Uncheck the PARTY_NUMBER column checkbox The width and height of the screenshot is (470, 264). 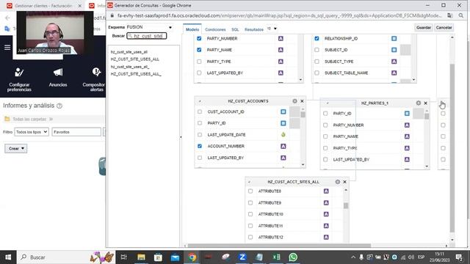[199, 38]
